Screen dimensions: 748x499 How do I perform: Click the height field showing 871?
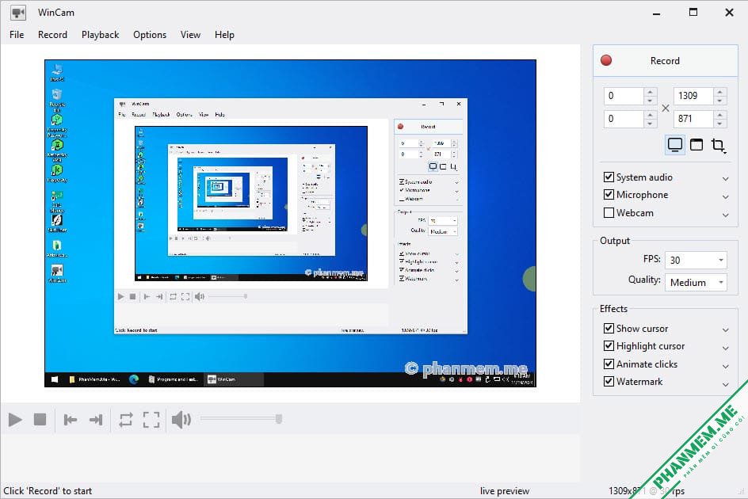(x=693, y=119)
